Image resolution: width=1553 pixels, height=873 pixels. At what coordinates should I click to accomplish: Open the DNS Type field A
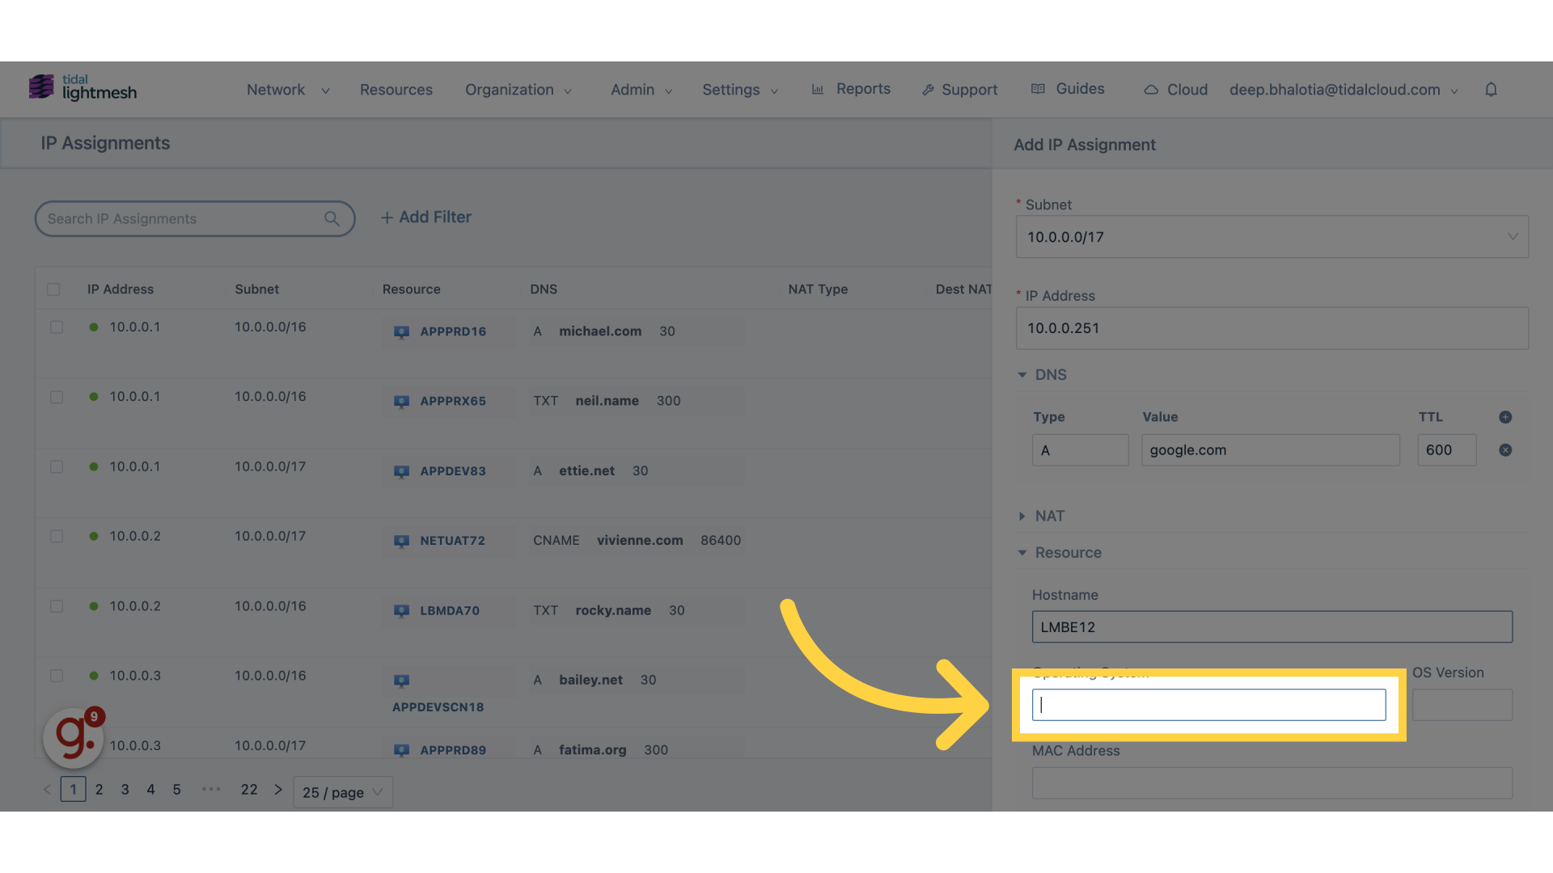(x=1080, y=450)
